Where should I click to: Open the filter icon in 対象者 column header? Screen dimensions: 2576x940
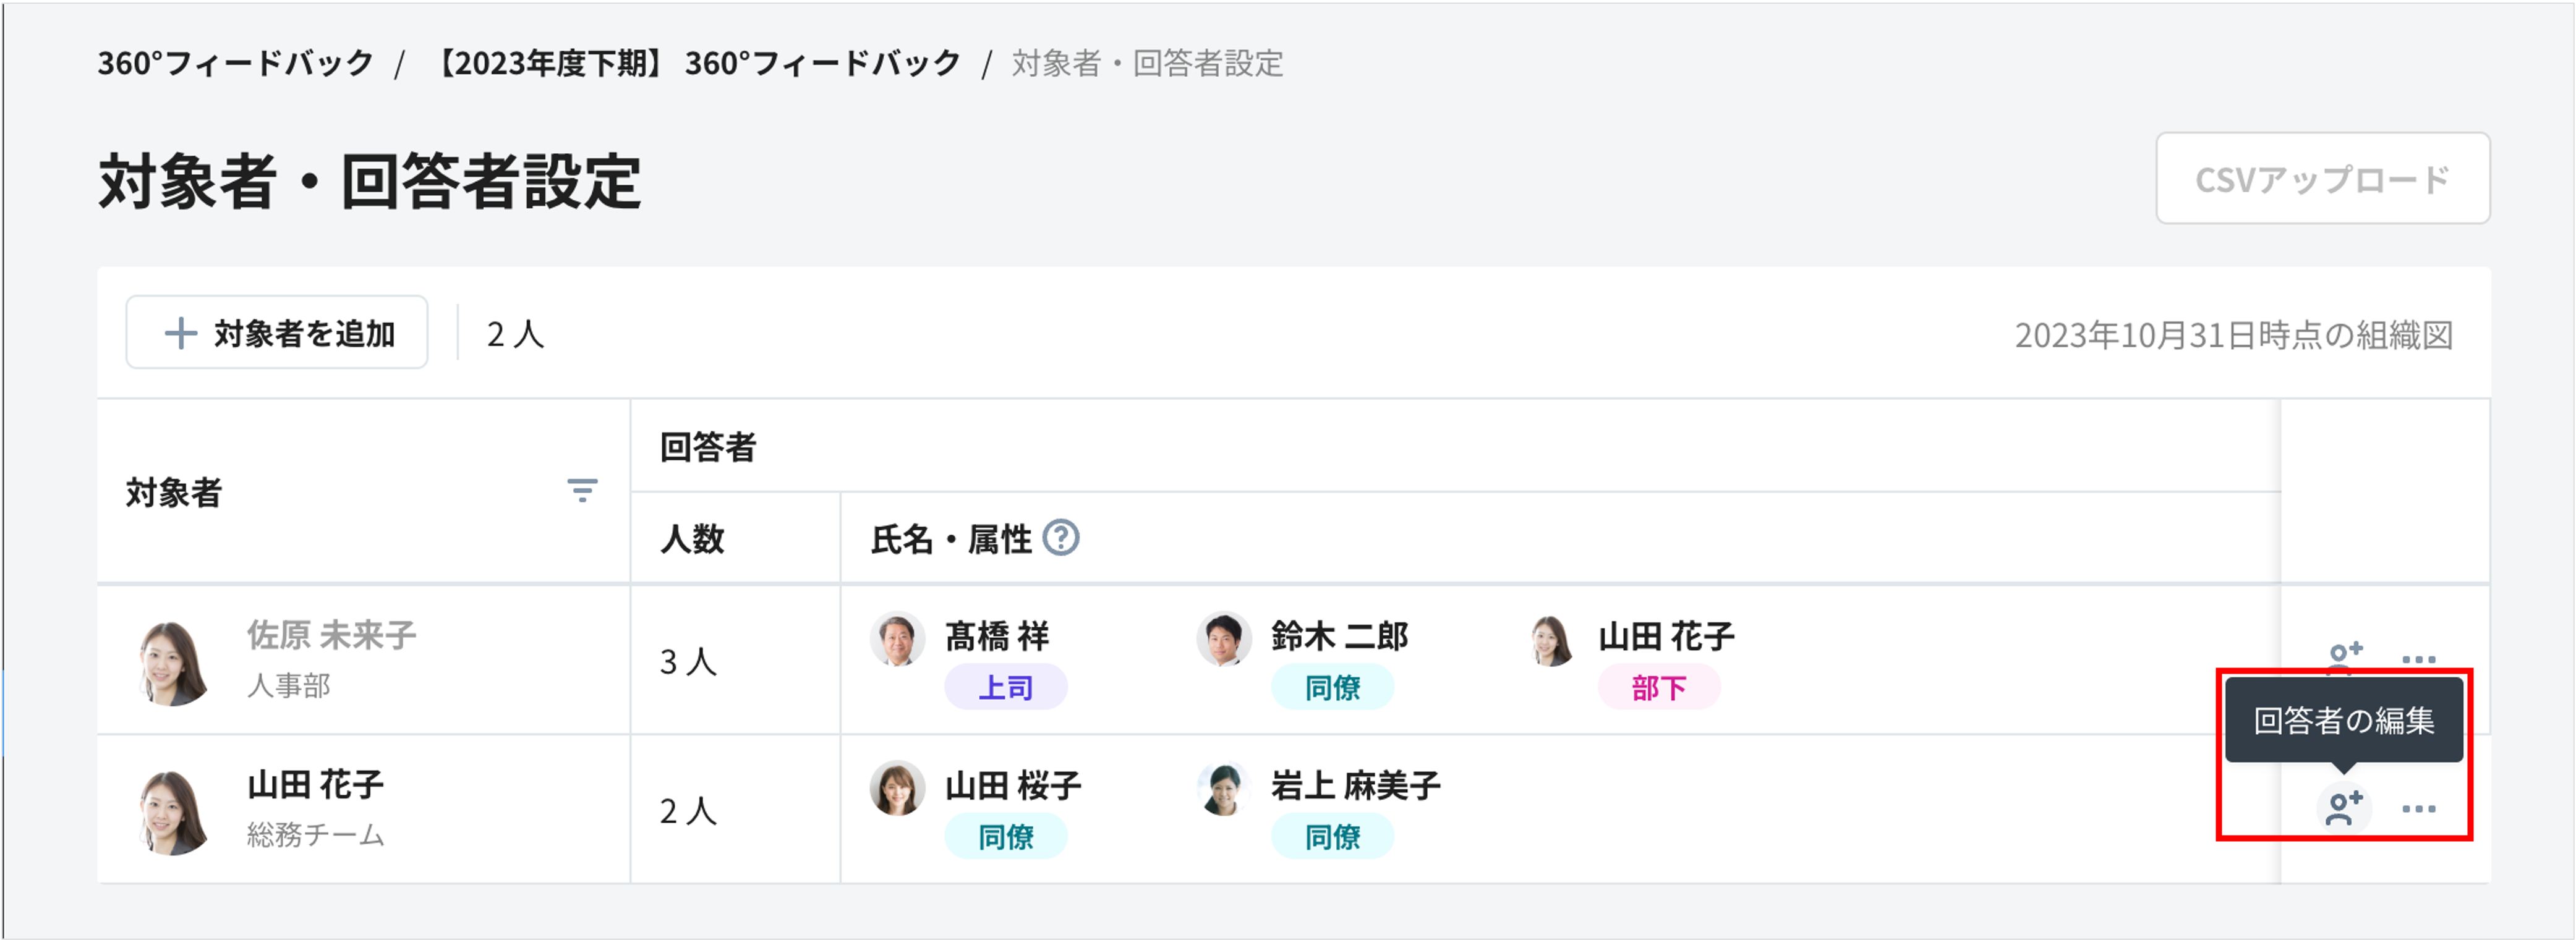[583, 491]
